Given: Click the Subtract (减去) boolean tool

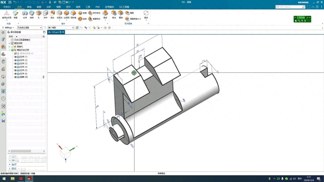Looking at the screenshot, I should (52, 15).
